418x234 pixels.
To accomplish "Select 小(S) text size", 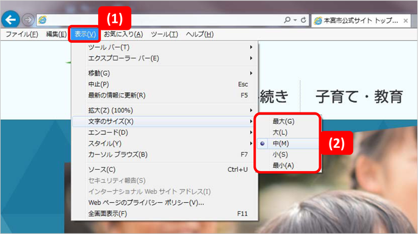I will (287, 155).
